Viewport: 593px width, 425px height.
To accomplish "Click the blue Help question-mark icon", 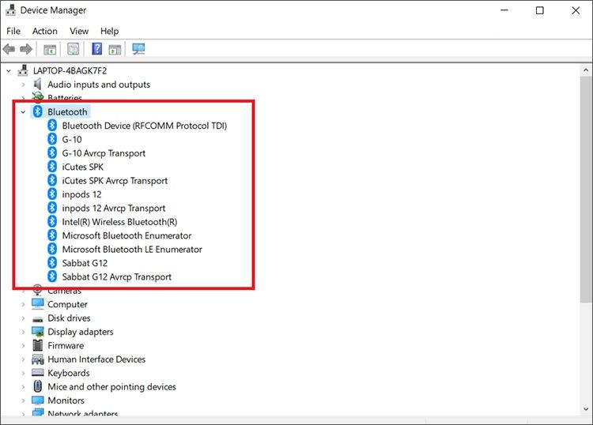I will tap(96, 49).
